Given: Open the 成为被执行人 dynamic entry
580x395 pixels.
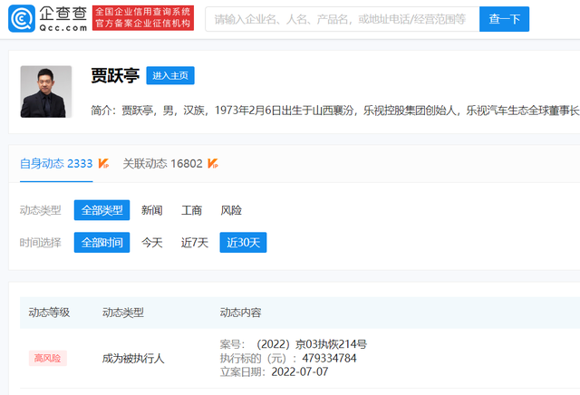Looking at the screenshot, I should pyautogui.click(x=133, y=358).
